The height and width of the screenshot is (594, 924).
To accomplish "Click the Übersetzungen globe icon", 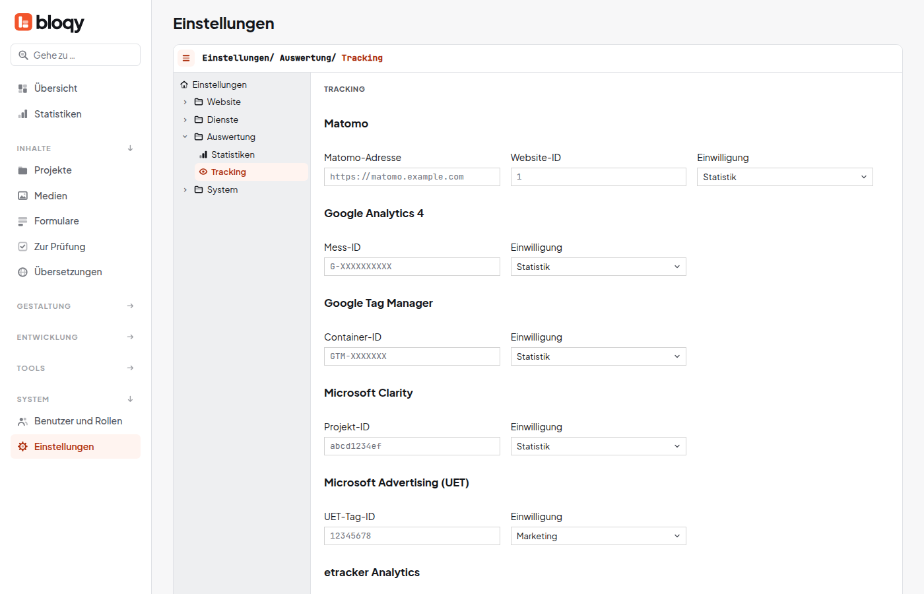I will [x=22, y=272].
